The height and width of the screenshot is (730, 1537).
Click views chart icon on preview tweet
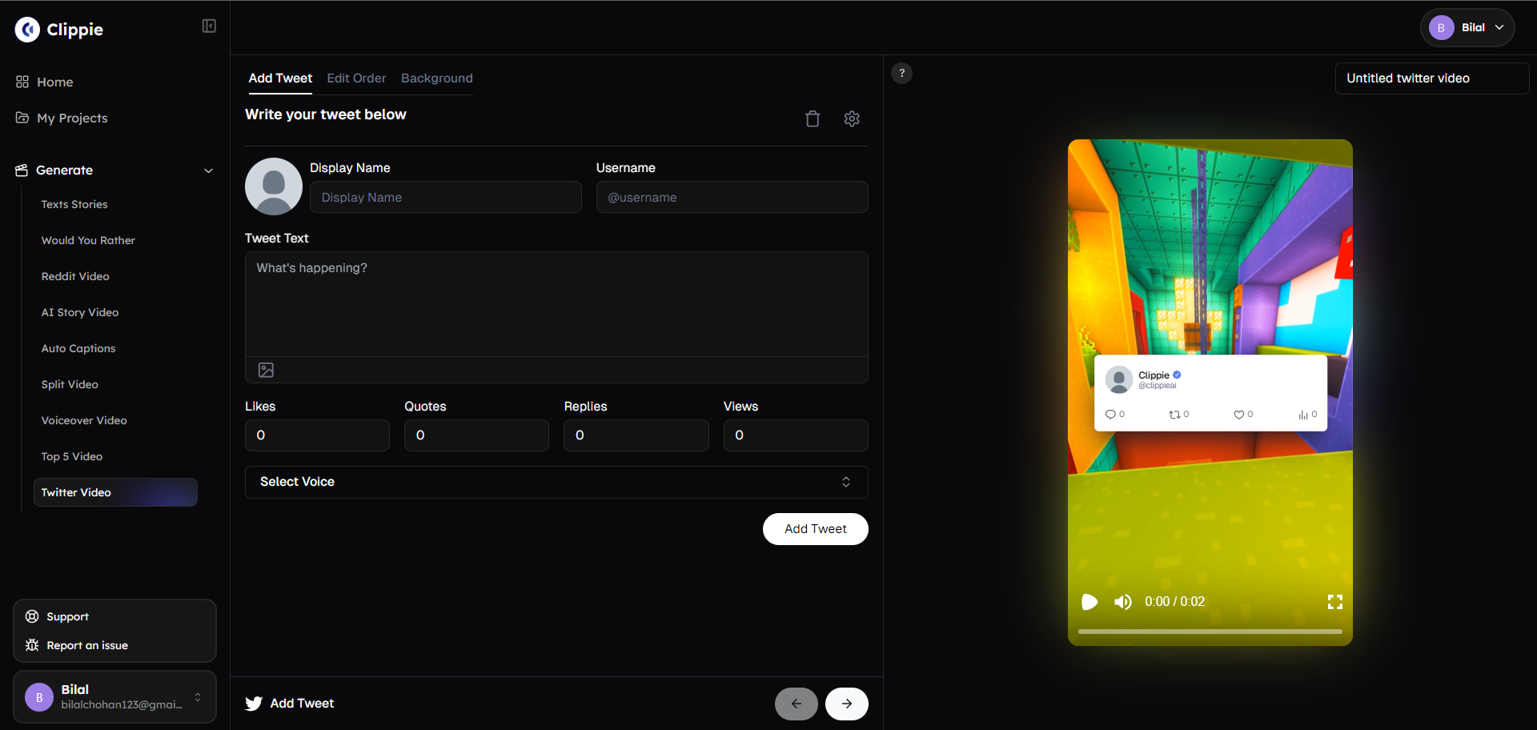click(1303, 415)
